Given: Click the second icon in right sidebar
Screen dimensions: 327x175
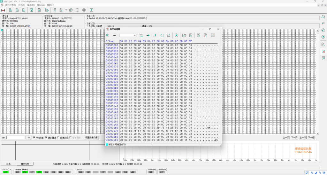Looking at the screenshot, I should click(x=323, y=24).
